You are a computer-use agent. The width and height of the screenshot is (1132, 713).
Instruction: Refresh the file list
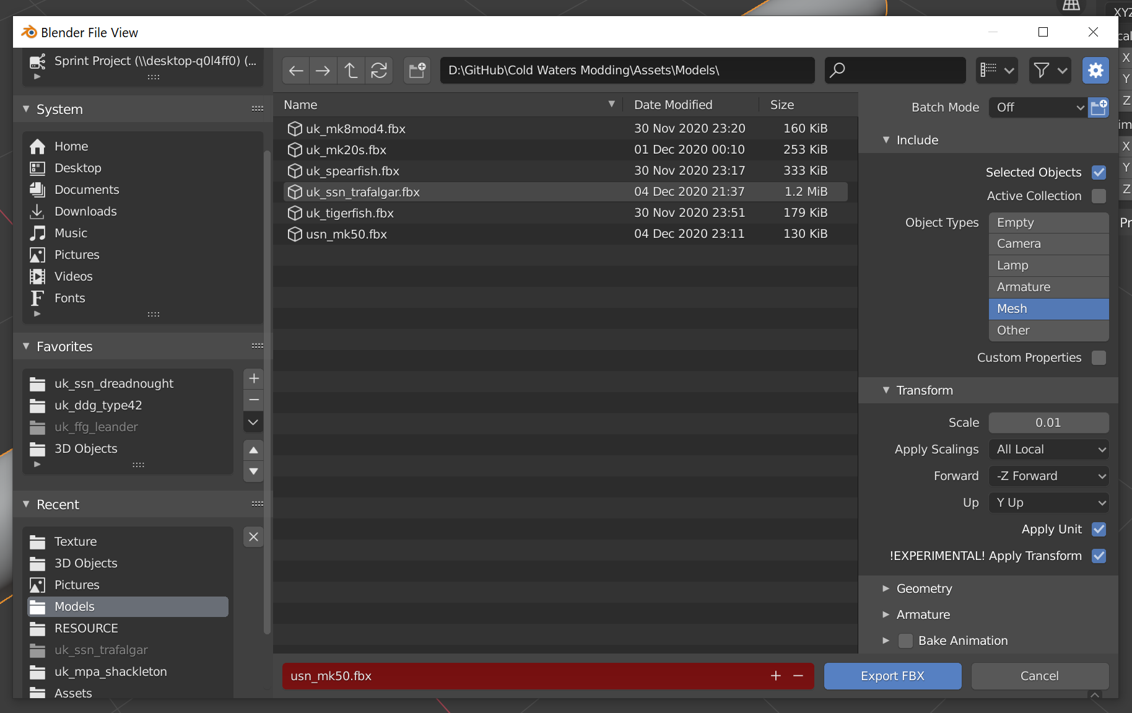click(x=379, y=71)
